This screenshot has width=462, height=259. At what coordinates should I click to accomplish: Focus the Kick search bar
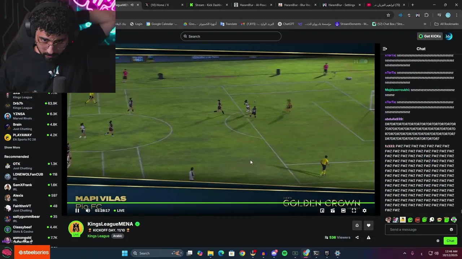[231, 36]
